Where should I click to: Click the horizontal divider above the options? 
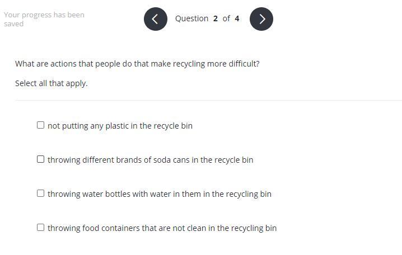coord(208,101)
